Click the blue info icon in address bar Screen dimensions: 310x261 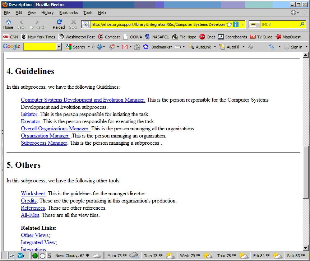point(236,24)
